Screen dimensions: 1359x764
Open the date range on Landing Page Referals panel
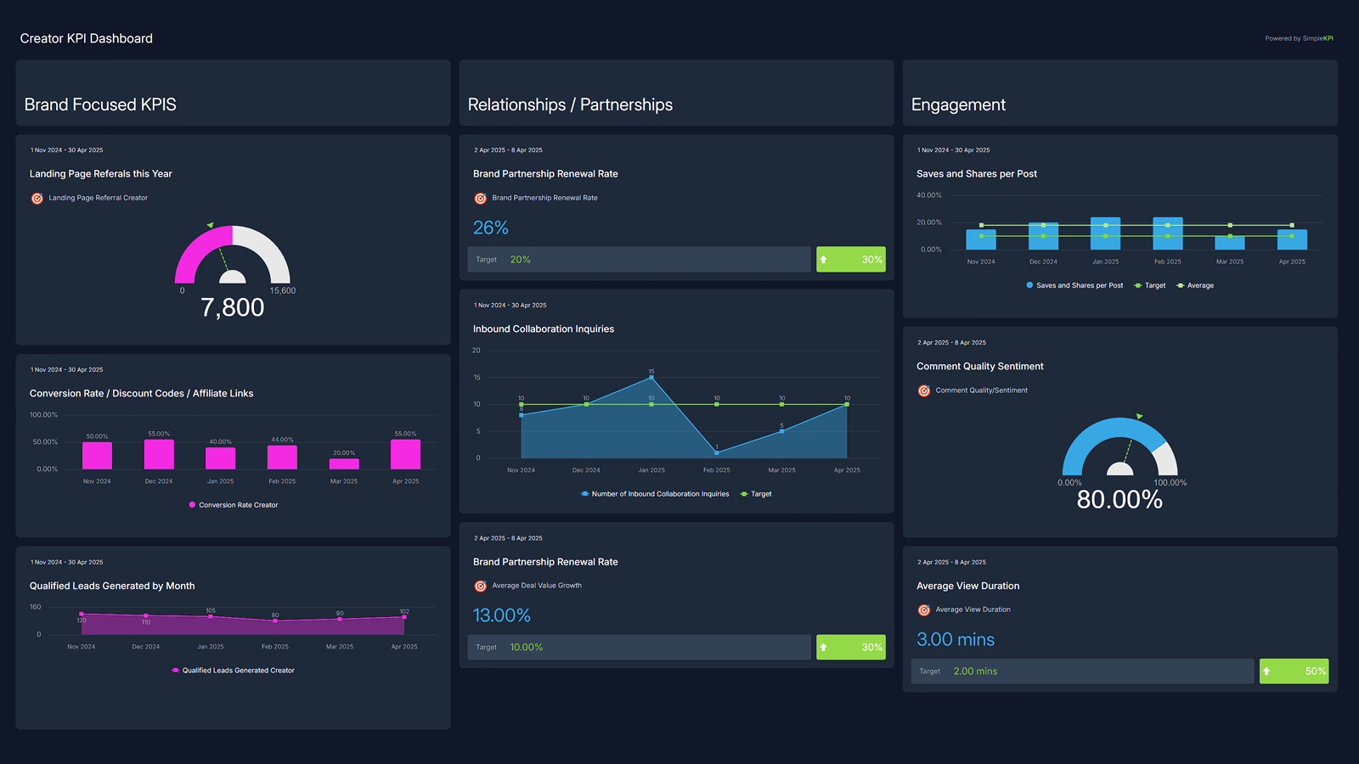tap(66, 149)
